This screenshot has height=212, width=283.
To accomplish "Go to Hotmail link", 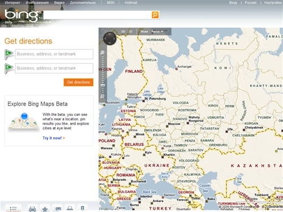I will 131,3.
